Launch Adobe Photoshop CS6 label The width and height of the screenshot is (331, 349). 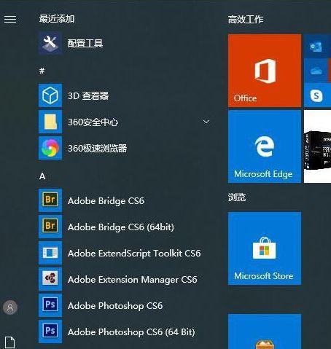click(x=115, y=306)
